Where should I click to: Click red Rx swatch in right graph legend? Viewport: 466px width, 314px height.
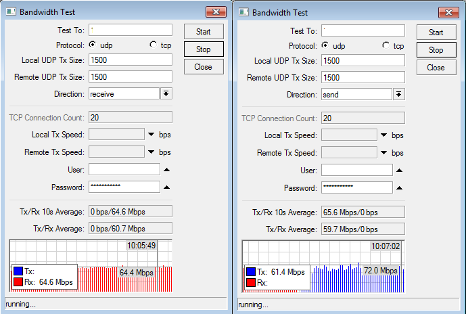(251, 282)
